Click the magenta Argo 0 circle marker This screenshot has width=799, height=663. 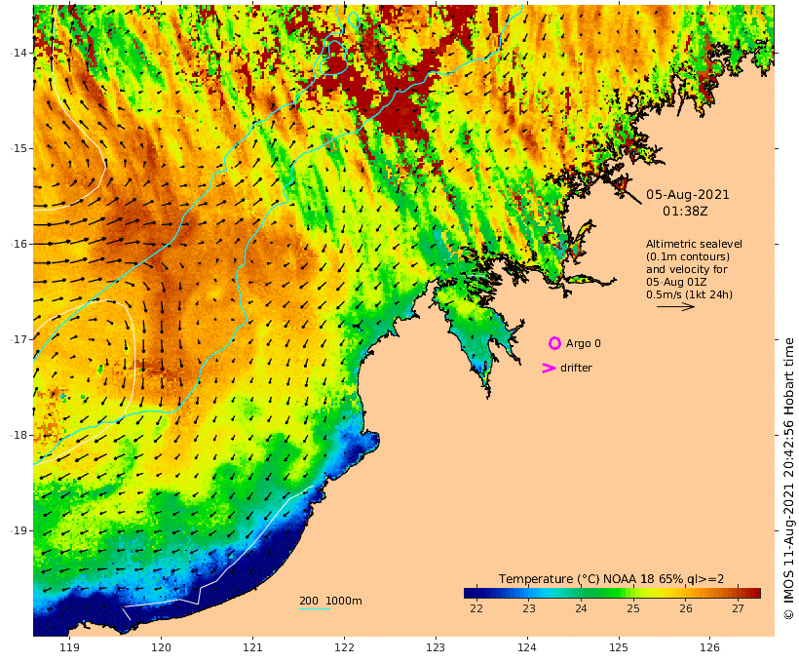click(554, 343)
